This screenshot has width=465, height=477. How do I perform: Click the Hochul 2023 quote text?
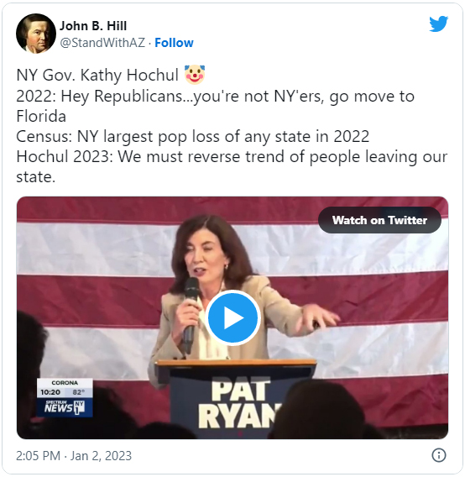tap(232, 167)
